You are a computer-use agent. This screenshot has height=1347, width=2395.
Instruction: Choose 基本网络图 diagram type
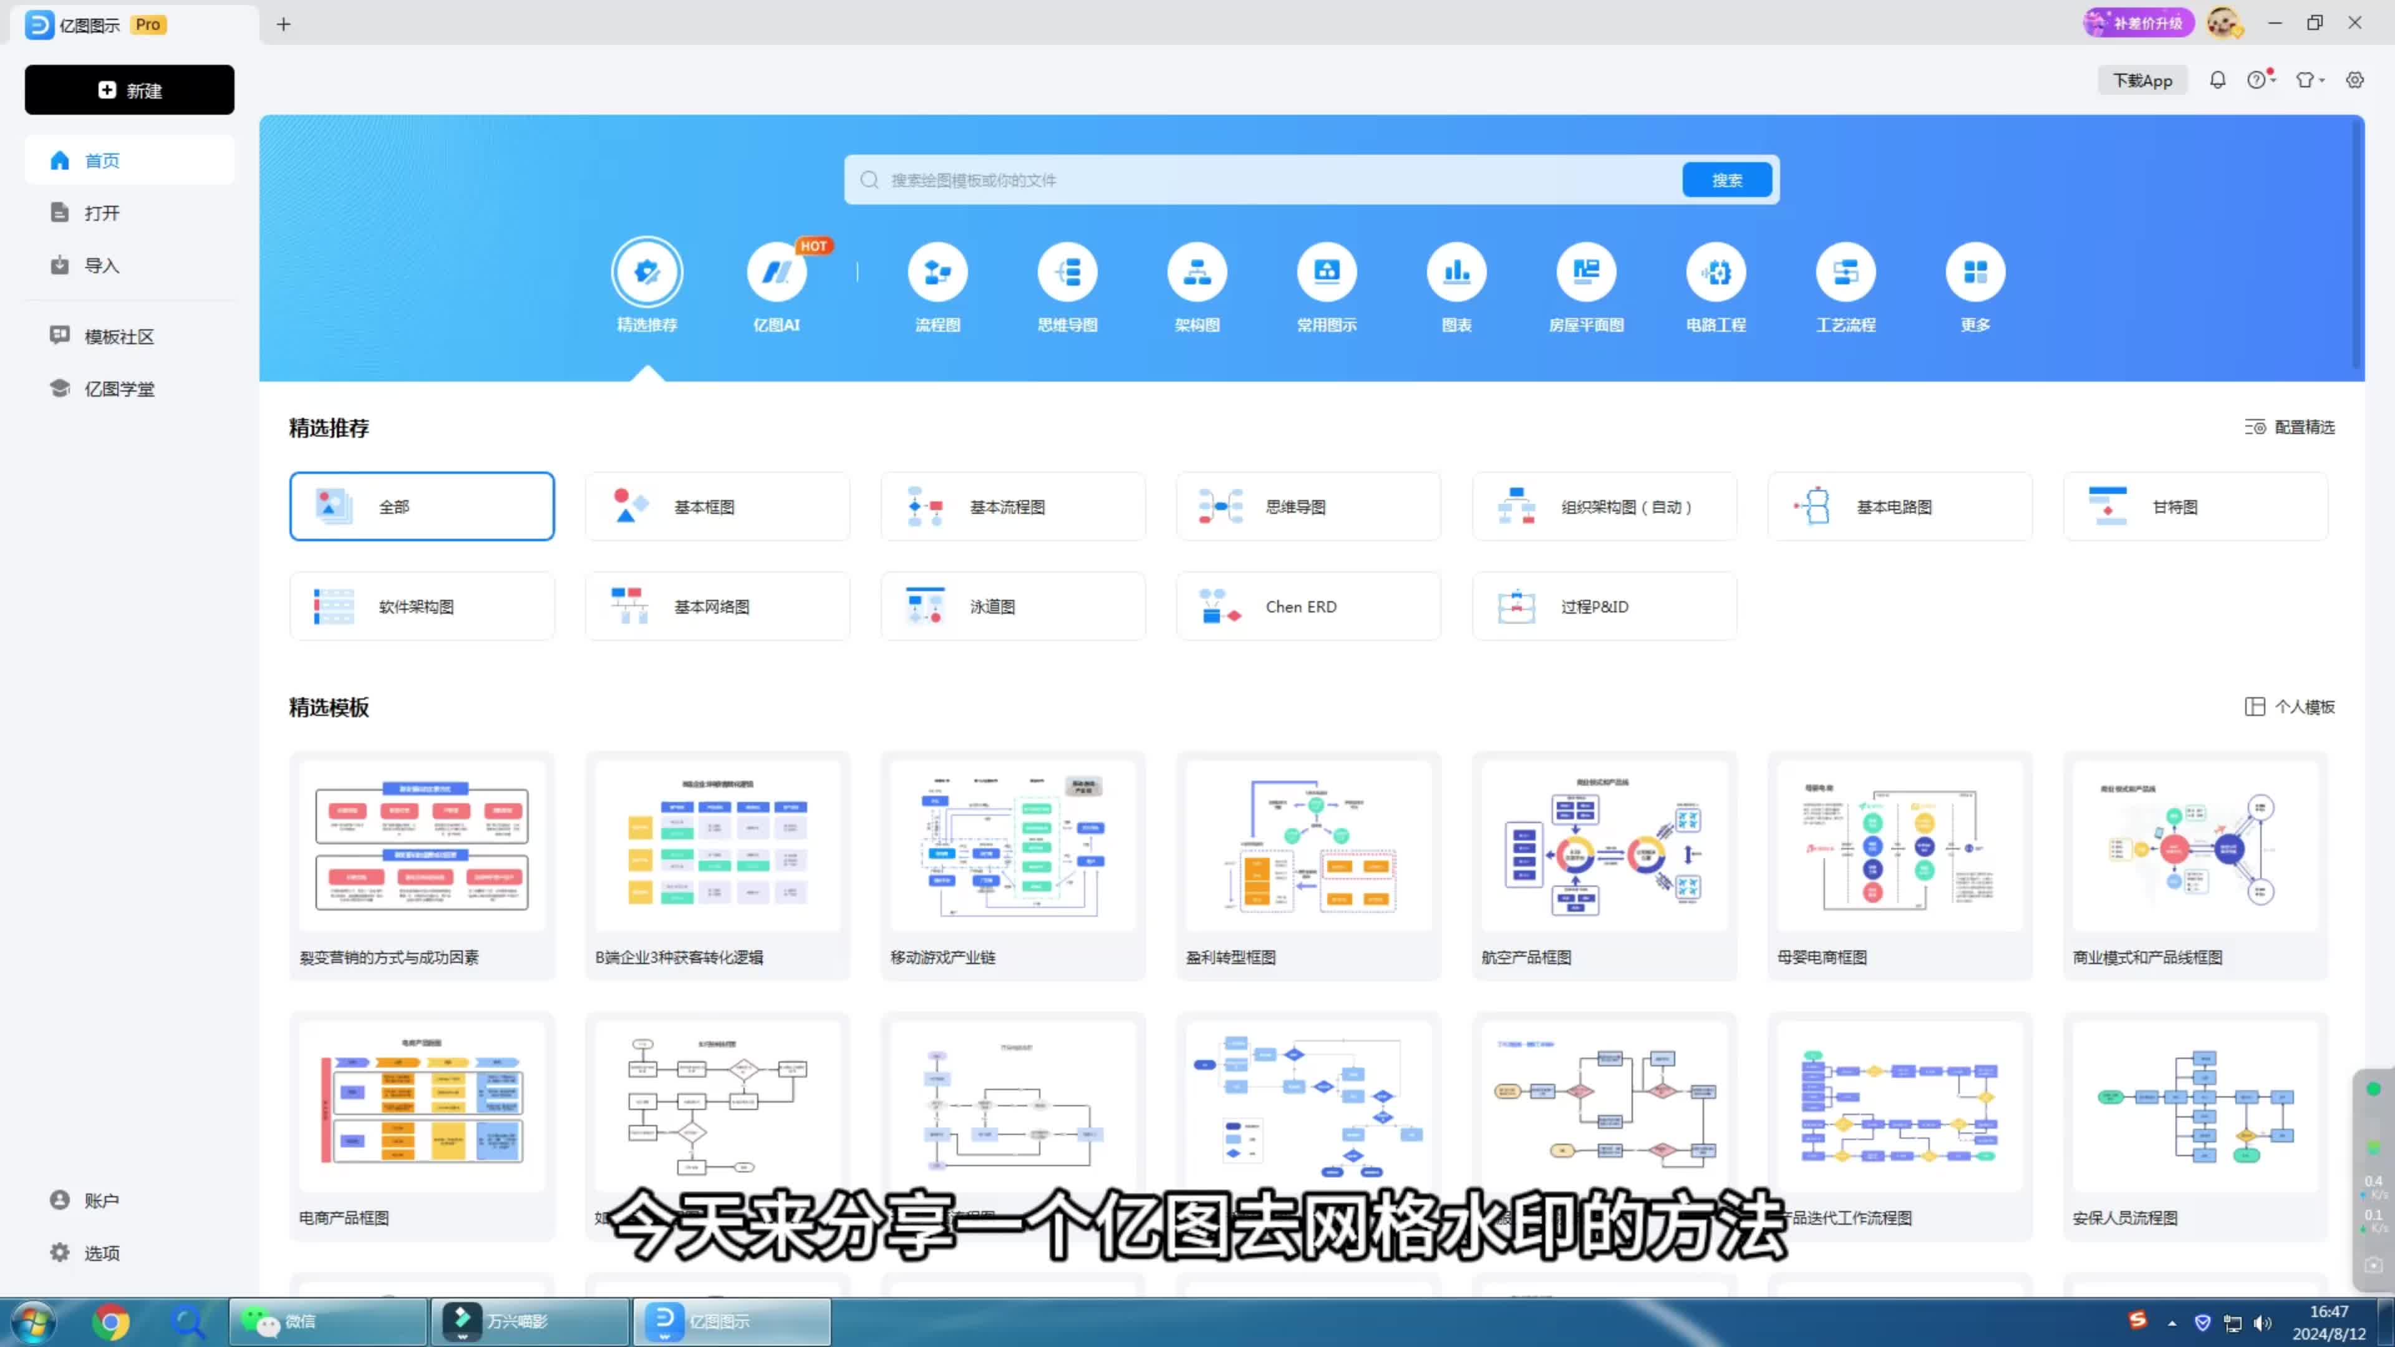718,606
